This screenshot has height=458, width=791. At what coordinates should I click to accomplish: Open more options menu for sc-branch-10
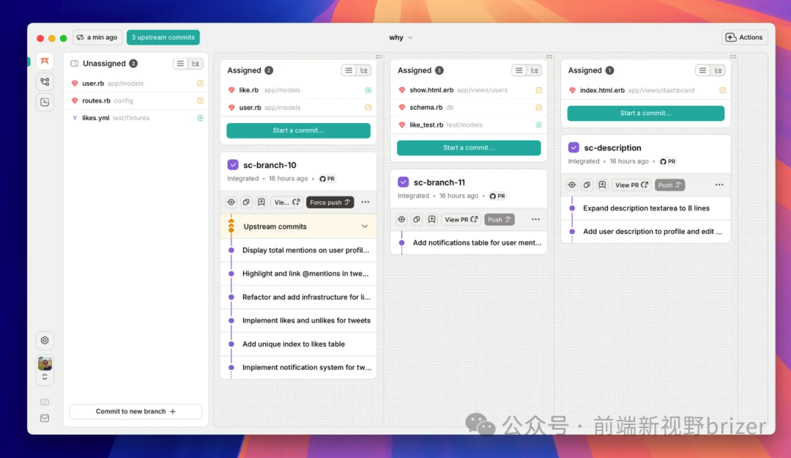coord(365,202)
